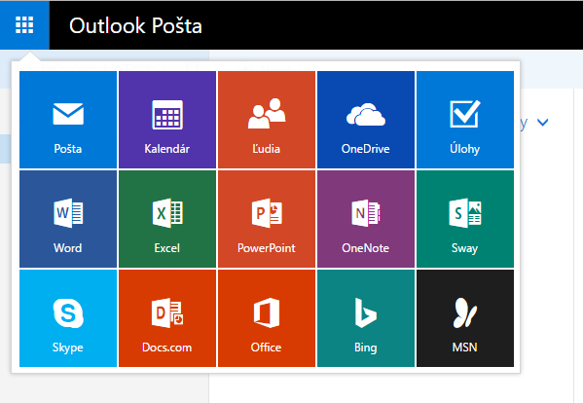Launch Word from the app grid
This screenshot has height=403, width=583.
68,219
